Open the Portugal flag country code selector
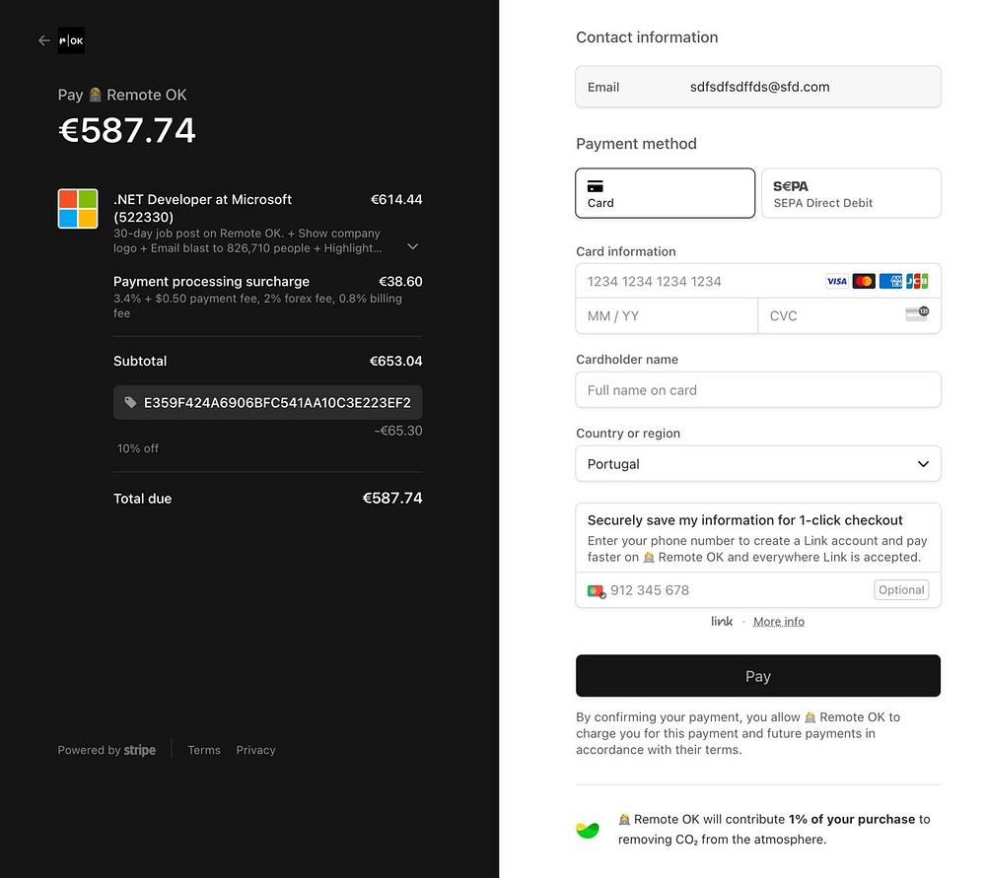The image size is (986, 878). pos(597,591)
